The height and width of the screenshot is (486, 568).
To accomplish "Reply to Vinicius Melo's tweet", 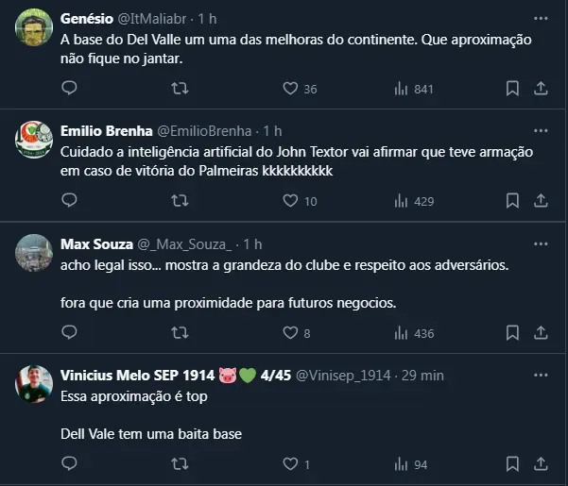I will click(x=69, y=464).
